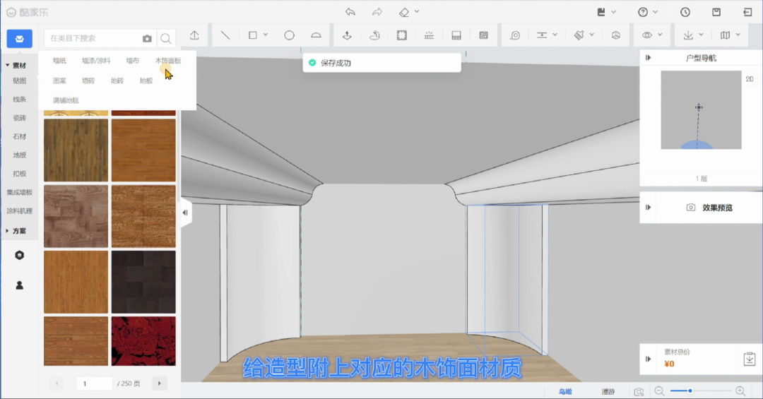763x399 pixels.
Task: Click the magnifier search button
Action: (166, 38)
